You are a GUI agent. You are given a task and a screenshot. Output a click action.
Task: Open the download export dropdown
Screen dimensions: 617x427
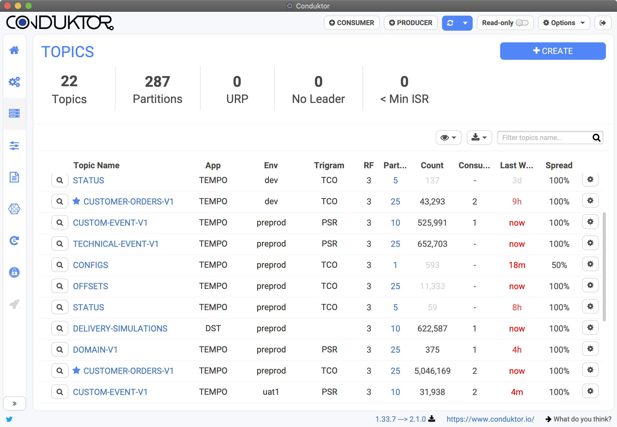tap(479, 138)
